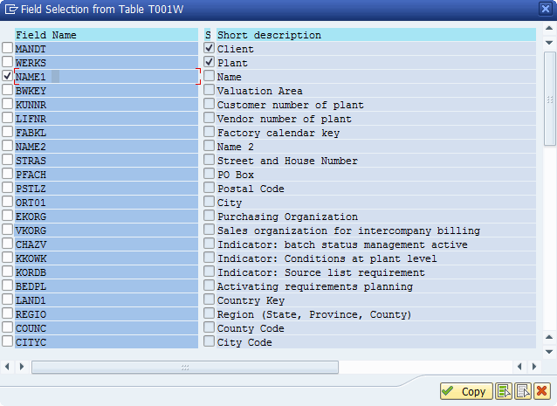Image resolution: width=557 pixels, height=406 pixels.
Task: Check the CITYC field checkbox
Action: click(x=8, y=341)
